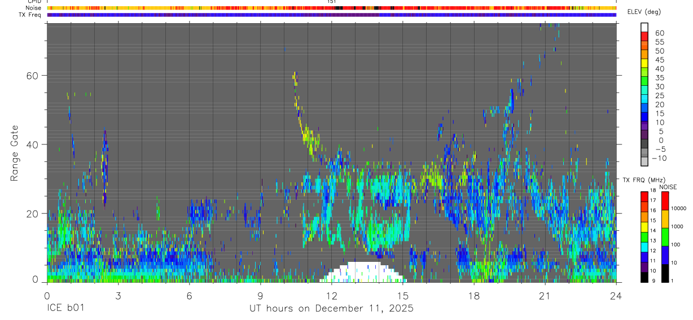Viewport: 693px width, 320px height.
Task: Click the ELEV colorbar label "50"
Action: tap(659, 51)
